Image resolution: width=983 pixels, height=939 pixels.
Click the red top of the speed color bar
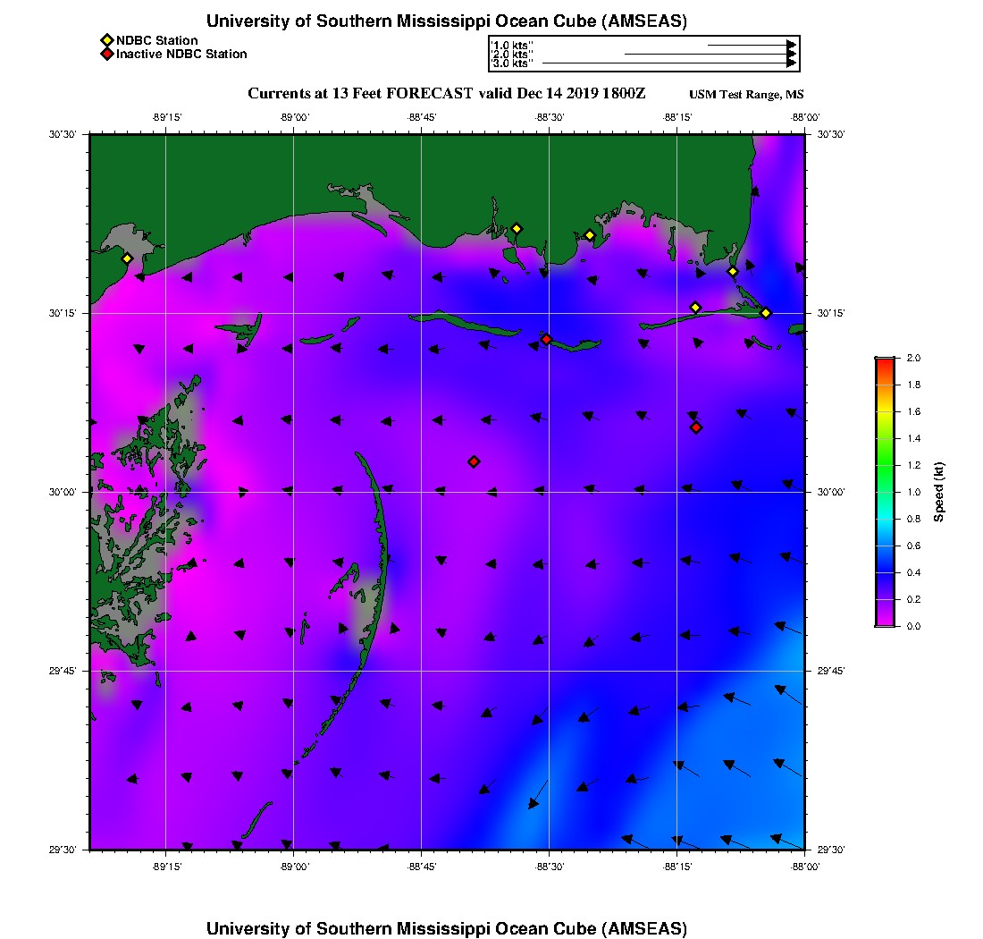point(885,361)
